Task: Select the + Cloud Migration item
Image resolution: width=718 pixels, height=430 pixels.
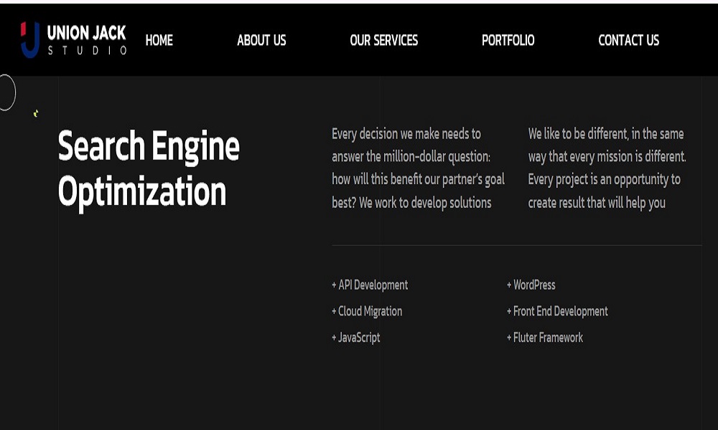Action: pos(367,312)
